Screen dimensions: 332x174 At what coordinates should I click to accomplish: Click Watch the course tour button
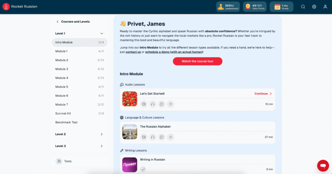[x=197, y=61]
